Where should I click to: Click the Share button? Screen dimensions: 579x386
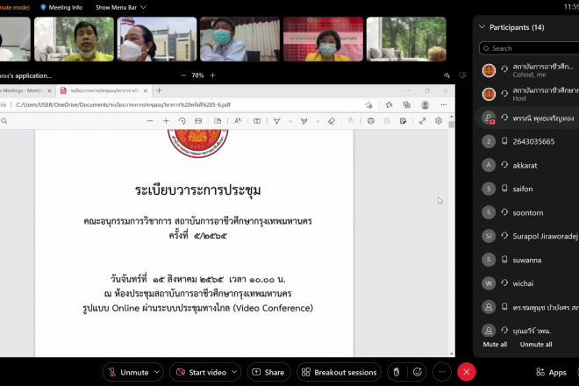[268, 372]
